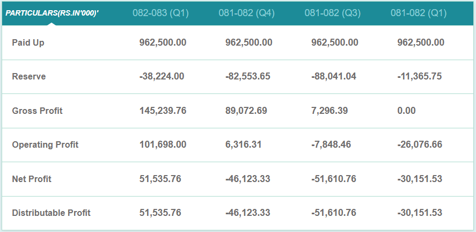Open the 081-082 (Q3) column header

333,13
